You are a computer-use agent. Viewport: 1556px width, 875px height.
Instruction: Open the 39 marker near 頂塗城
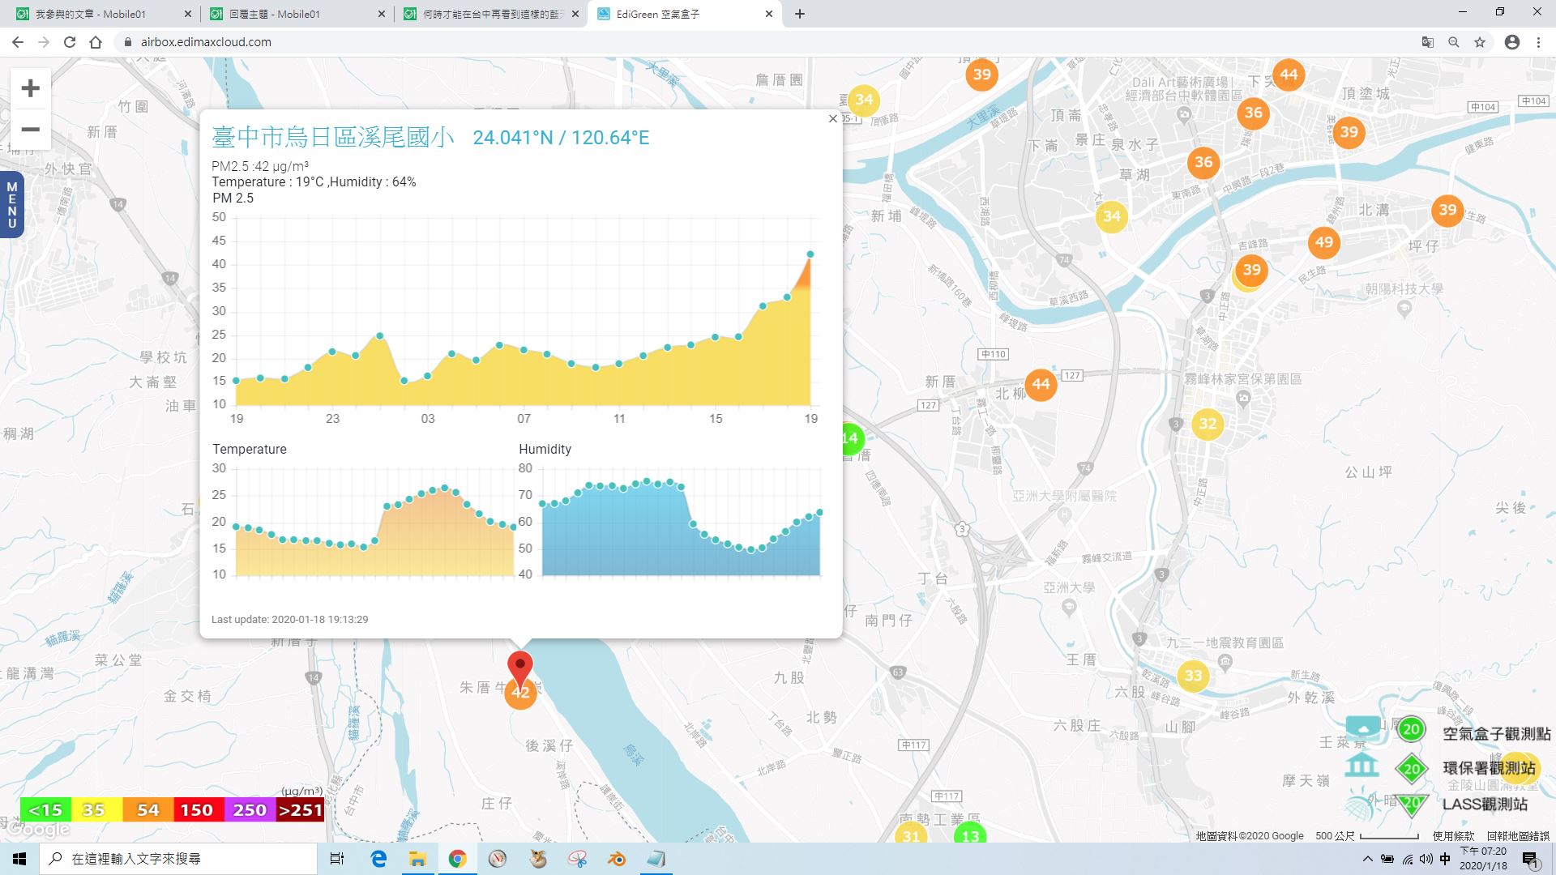[1349, 132]
